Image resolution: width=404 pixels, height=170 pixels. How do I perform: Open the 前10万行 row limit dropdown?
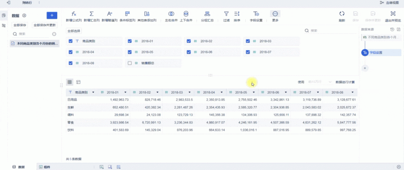pyautogui.click(x=320, y=82)
